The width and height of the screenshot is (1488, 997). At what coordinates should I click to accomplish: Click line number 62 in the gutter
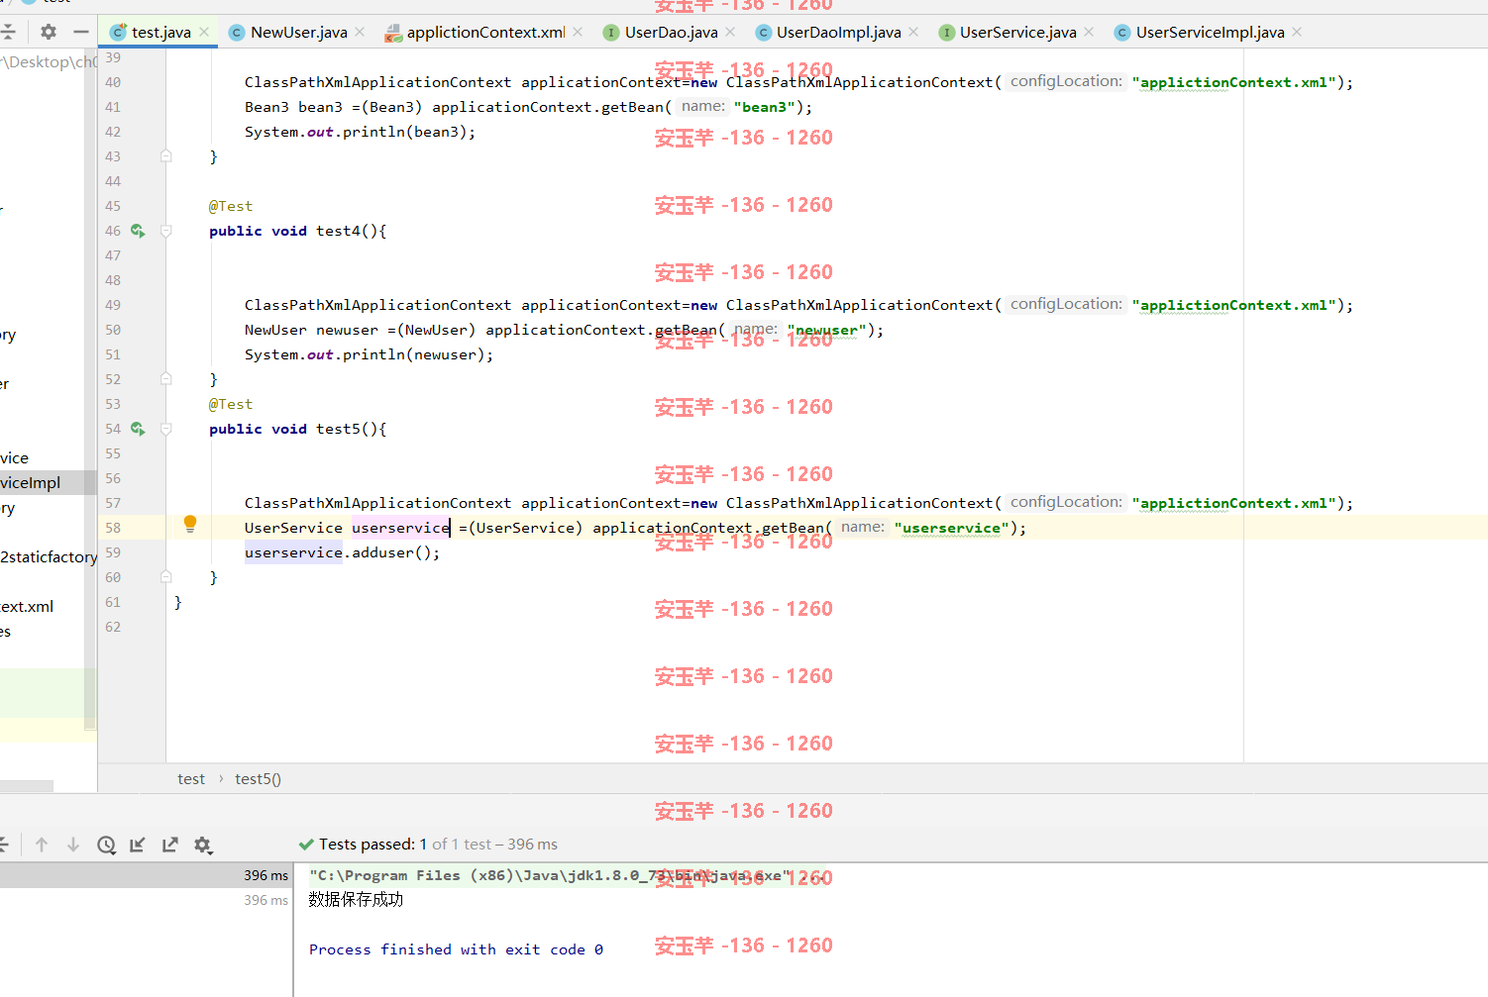pos(113,627)
